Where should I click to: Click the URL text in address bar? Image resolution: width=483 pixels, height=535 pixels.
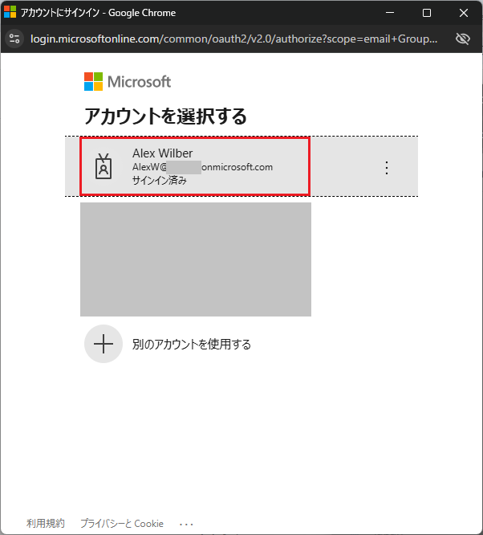(x=233, y=39)
